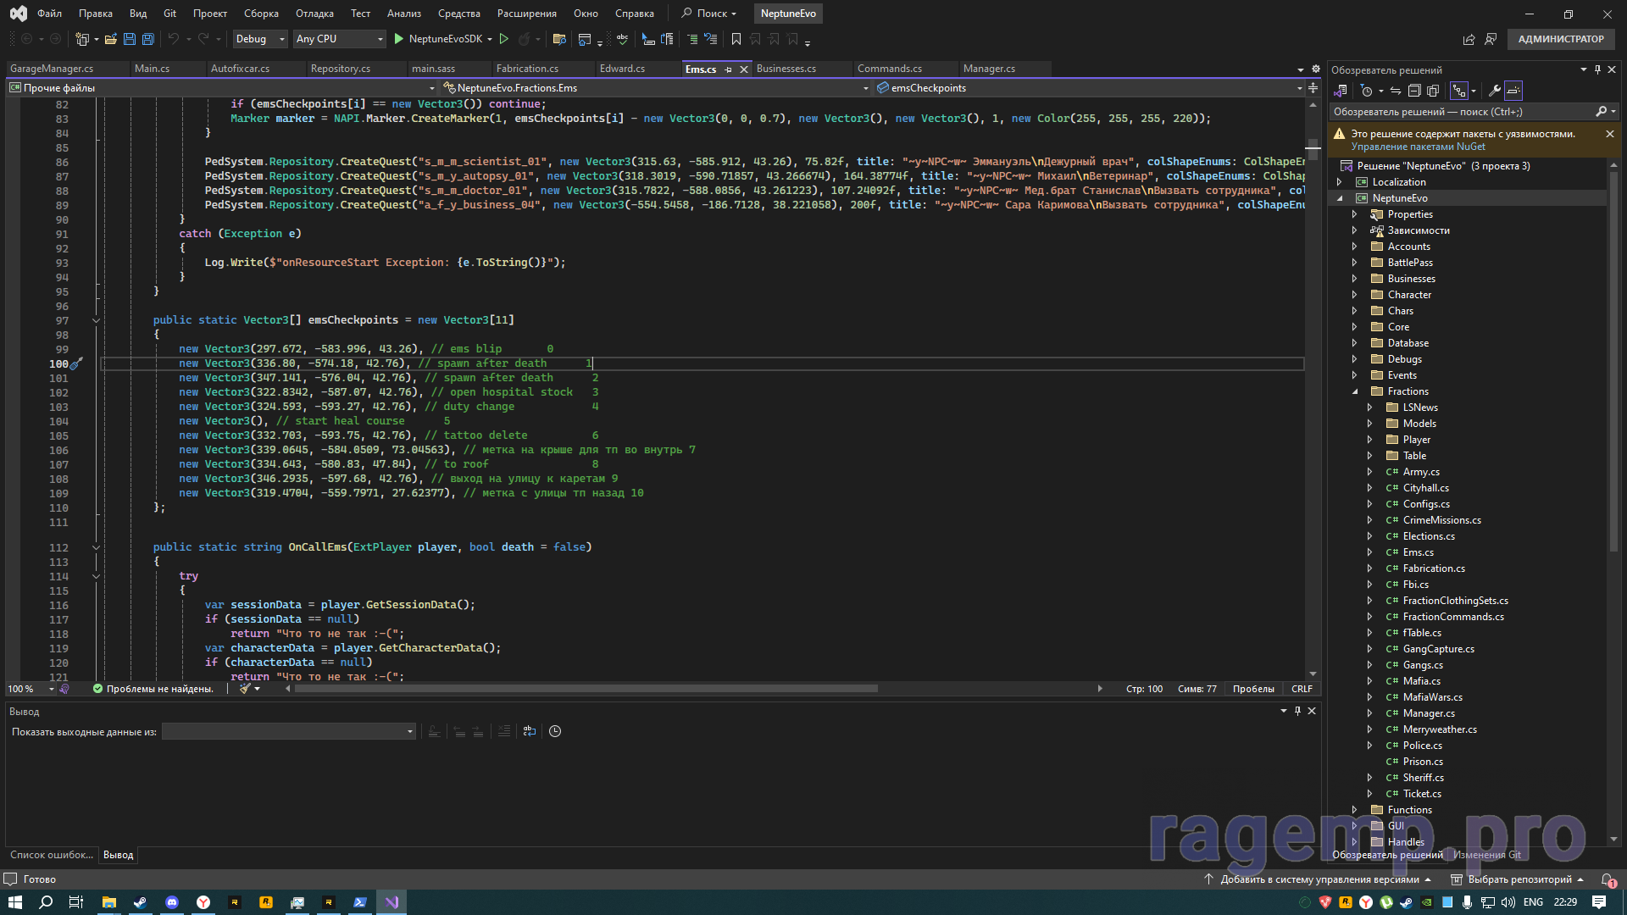The width and height of the screenshot is (1627, 915).
Task: Start without debugging using the hollow play icon
Action: click(504, 39)
